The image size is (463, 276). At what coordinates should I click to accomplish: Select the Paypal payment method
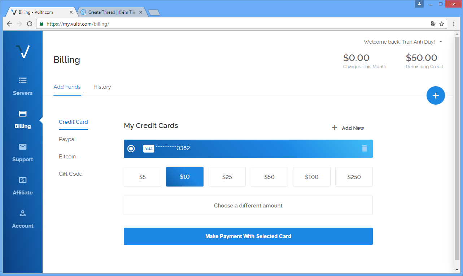67,139
